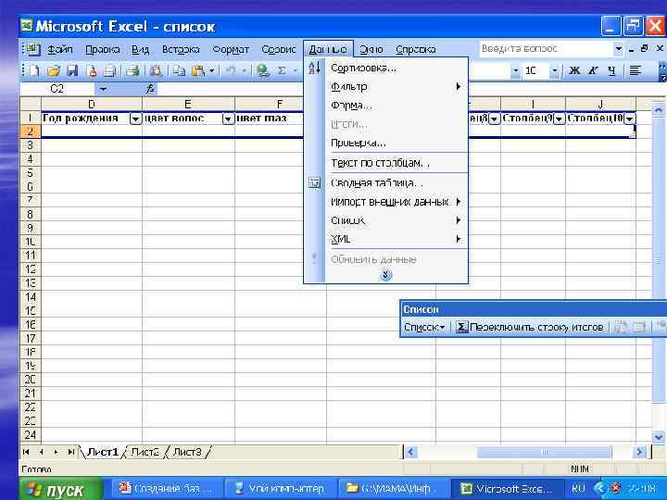Click the Copy icon in the toolbar

click(179, 70)
